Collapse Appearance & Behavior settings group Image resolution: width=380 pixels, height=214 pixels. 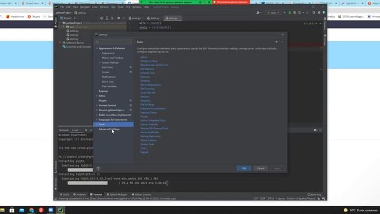pos(97,48)
